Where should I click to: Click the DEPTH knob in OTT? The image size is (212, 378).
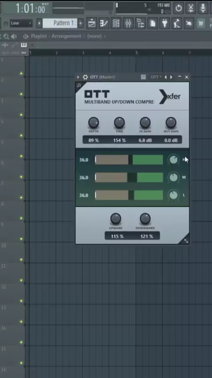[x=94, y=123]
